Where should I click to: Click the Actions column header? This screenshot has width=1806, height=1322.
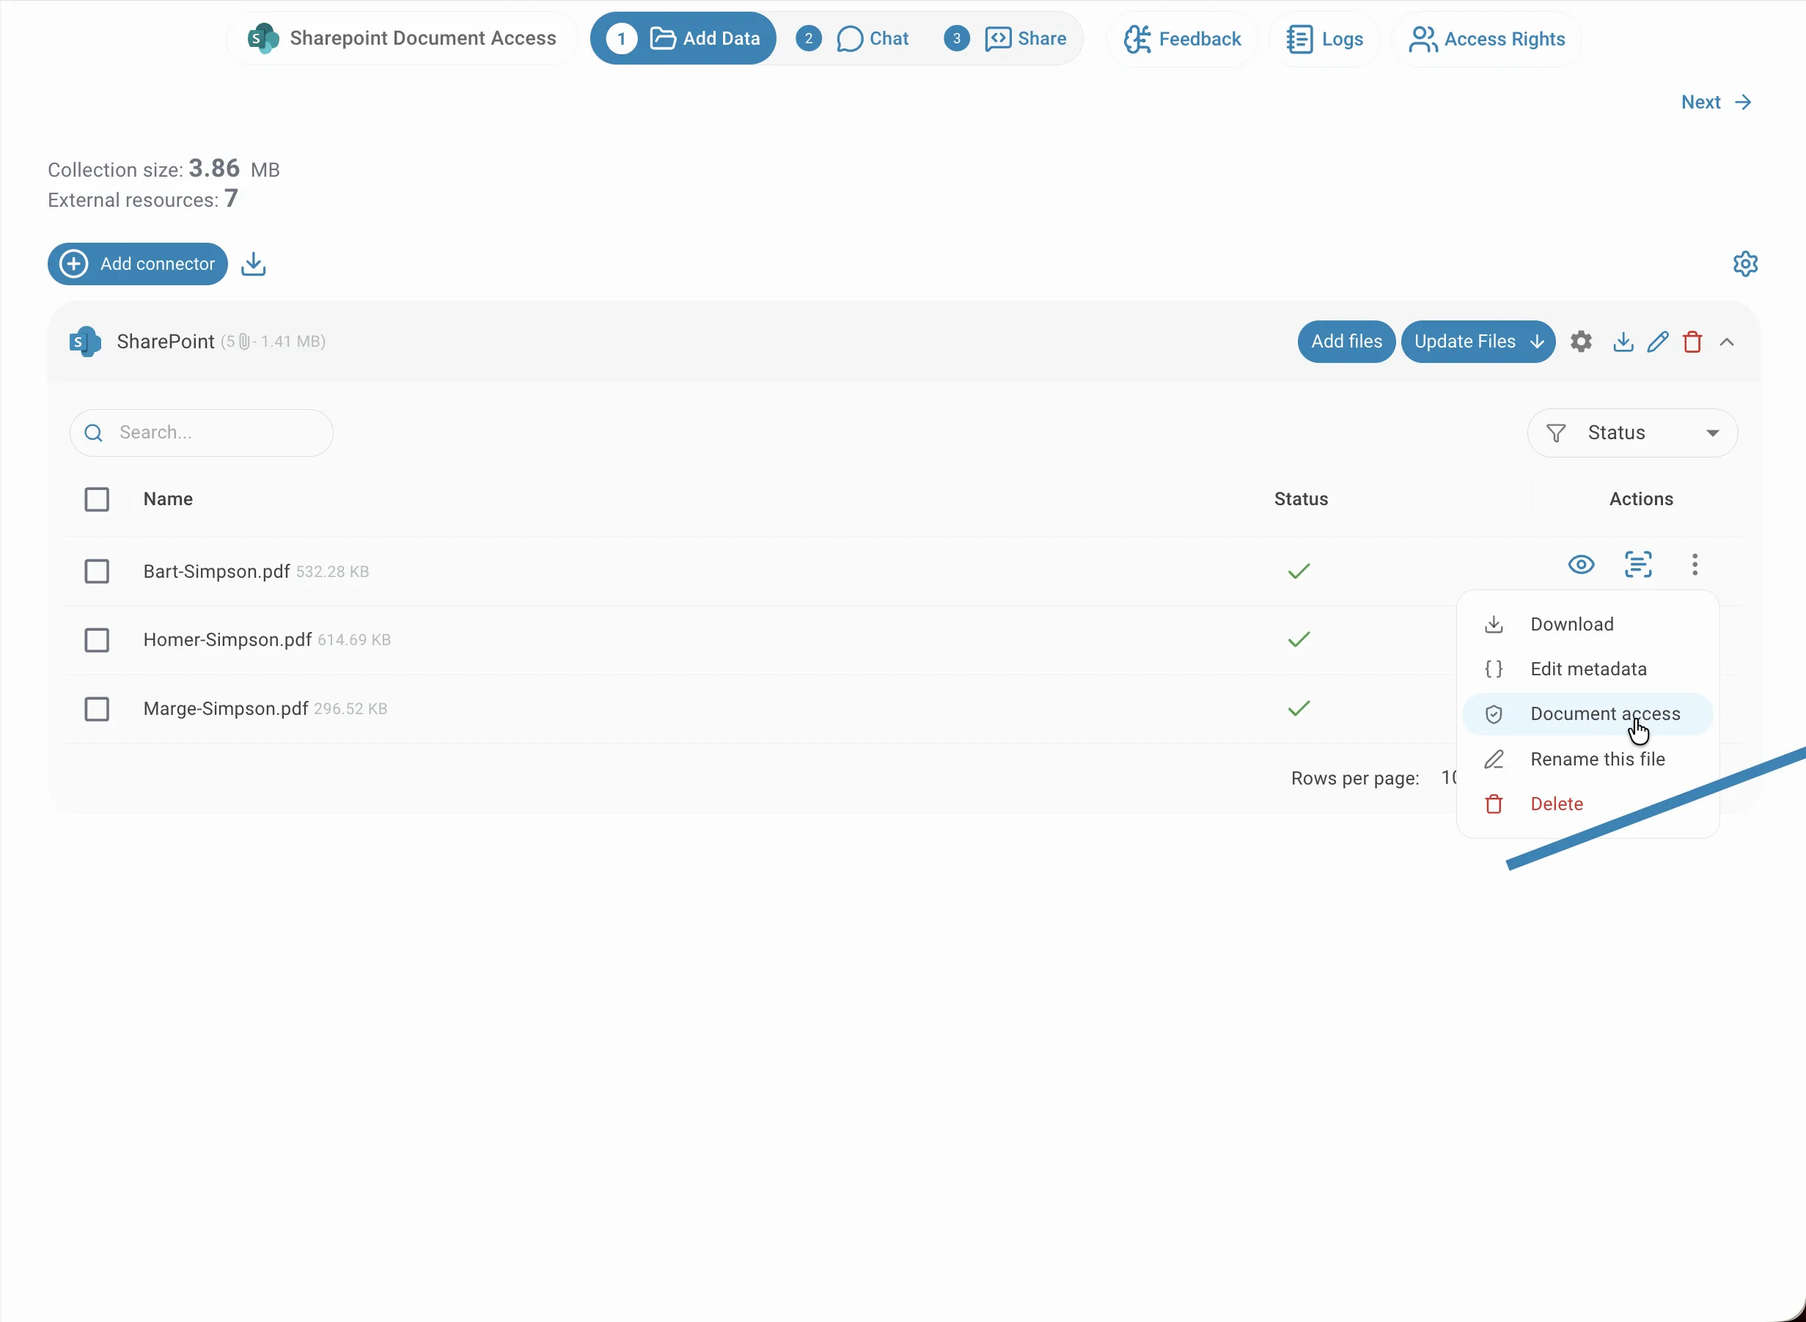(1641, 499)
